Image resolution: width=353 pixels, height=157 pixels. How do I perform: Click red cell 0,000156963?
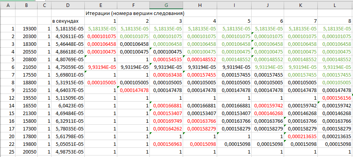(x=166, y=144)
